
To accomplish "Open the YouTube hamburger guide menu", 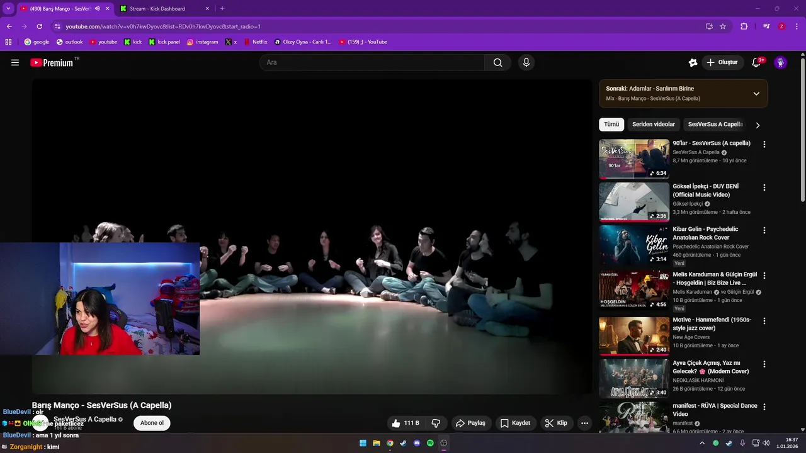I will click(x=15, y=62).
